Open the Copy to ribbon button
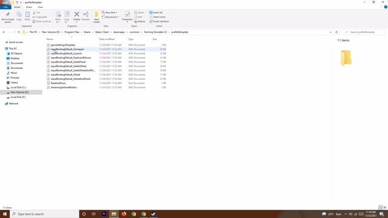The height and width of the screenshot is (218, 388). point(67,17)
